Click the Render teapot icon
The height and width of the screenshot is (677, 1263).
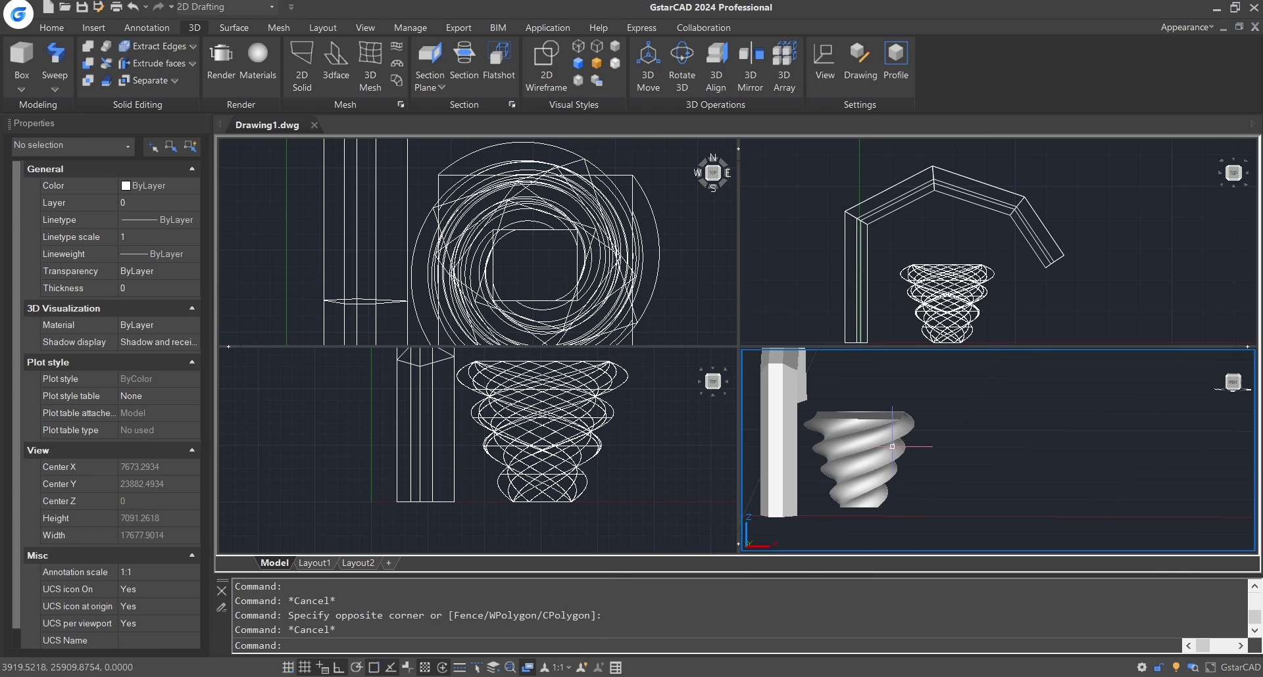click(x=221, y=55)
